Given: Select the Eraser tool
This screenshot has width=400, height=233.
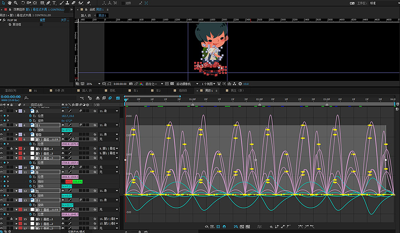Looking at the screenshot, I should pos(73,3).
